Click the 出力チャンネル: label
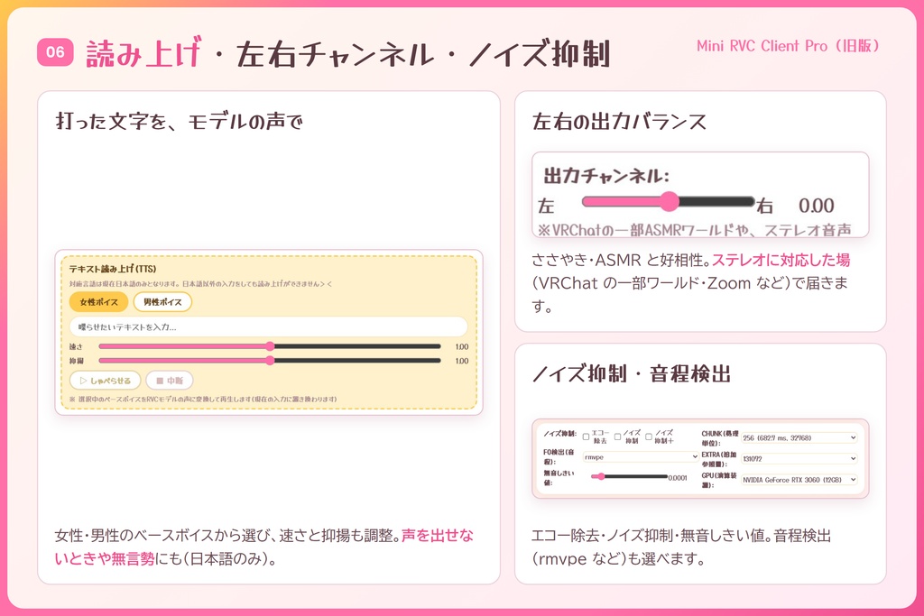The image size is (924, 616). [606, 176]
